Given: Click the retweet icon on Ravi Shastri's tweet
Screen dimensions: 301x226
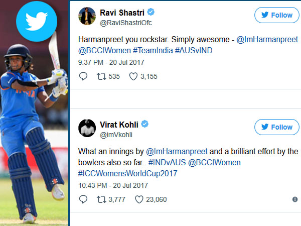Looking at the screenshot, I should 101,76.
